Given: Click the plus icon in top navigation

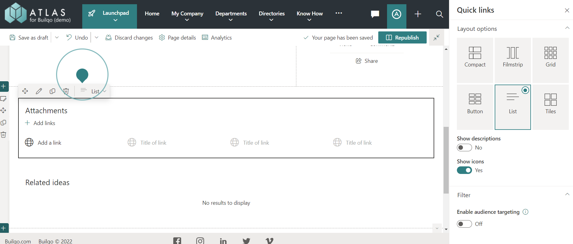Looking at the screenshot, I should [418, 14].
